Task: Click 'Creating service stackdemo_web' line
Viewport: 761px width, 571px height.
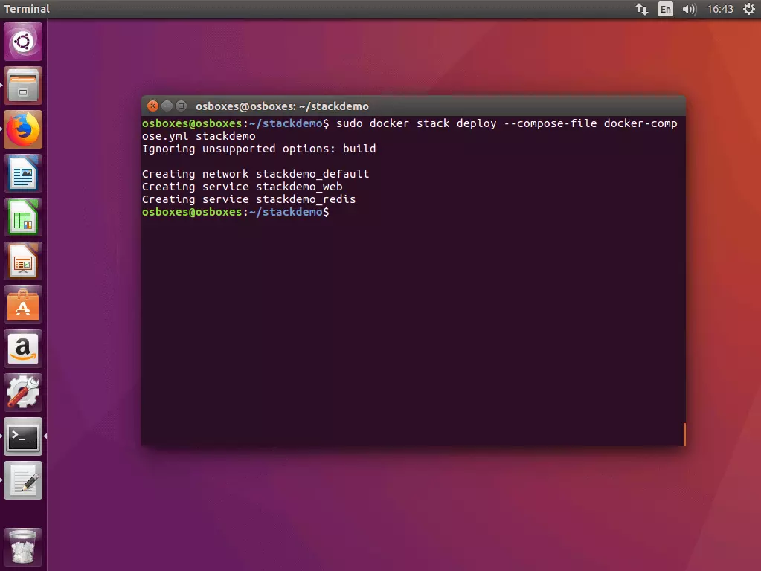Action: (243, 187)
